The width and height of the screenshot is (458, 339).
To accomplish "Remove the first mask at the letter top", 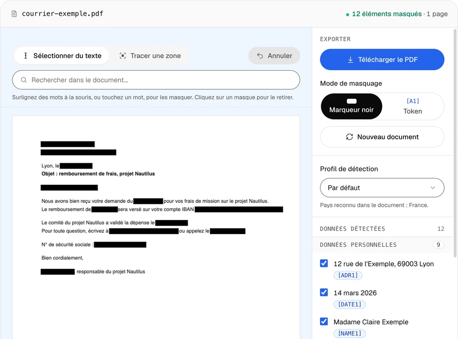I will click(68, 144).
